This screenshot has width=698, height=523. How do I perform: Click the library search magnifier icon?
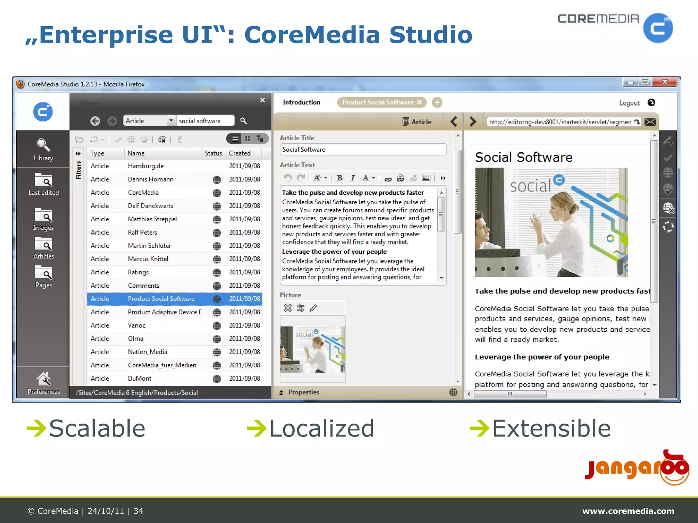pyautogui.click(x=243, y=121)
